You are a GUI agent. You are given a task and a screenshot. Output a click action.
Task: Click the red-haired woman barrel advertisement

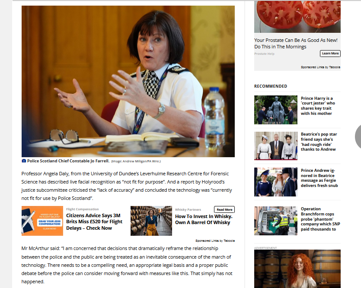[x=297, y=269]
